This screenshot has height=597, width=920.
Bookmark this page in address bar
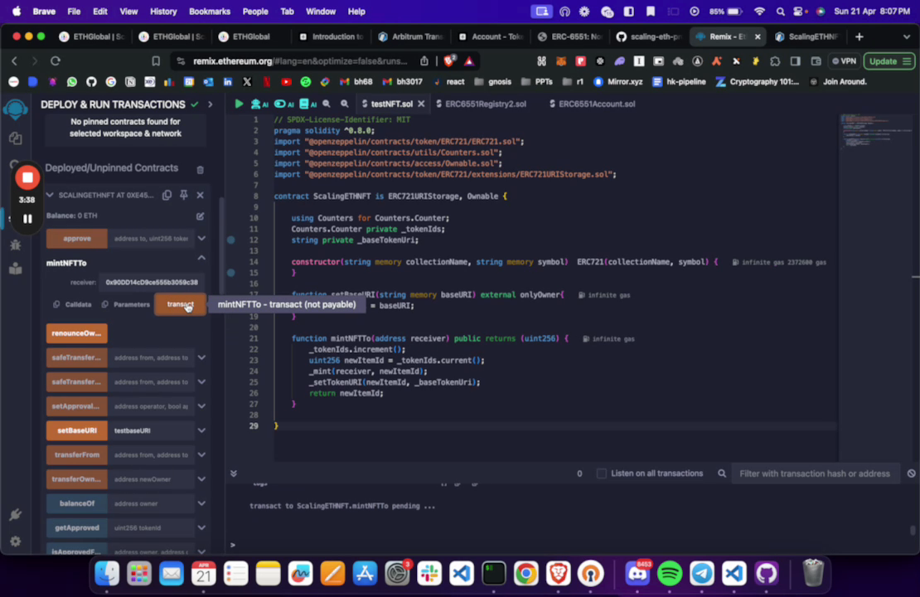click(156, 61)
